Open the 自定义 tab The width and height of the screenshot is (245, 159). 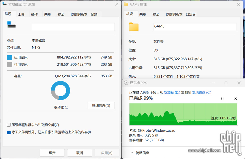[x=190, y=14]
